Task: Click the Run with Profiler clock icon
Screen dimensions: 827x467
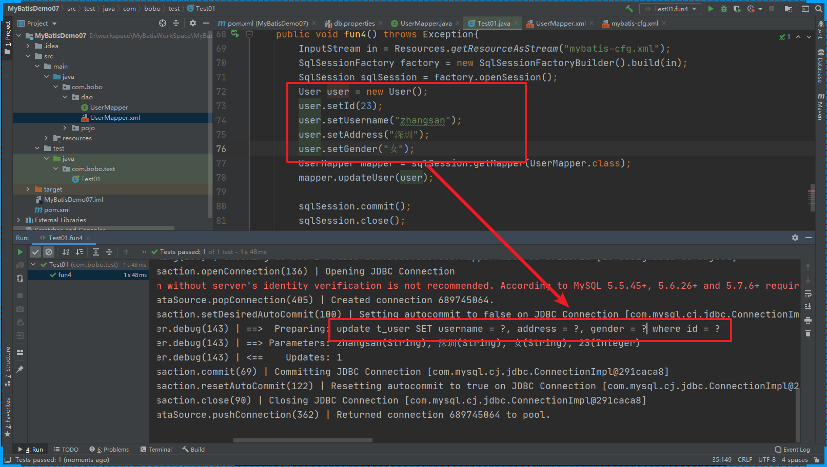Action: coord(751,9)
